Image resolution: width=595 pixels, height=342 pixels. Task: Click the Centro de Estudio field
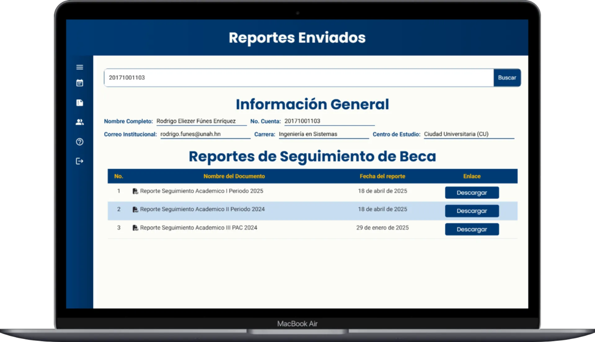pos(469,134)
